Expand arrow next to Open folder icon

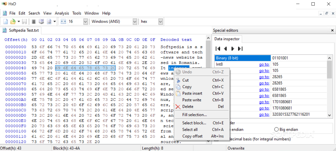click(19, 21)
